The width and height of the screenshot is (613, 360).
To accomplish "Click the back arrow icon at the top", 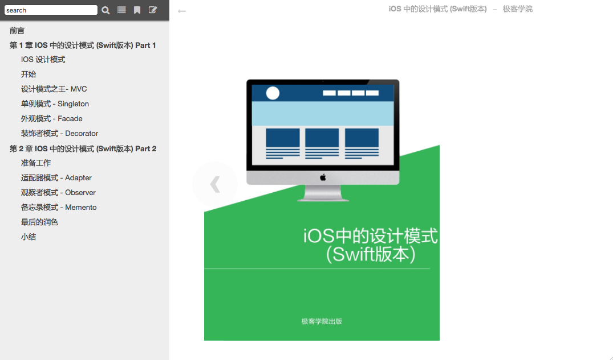I will click(x=182, y=11).
